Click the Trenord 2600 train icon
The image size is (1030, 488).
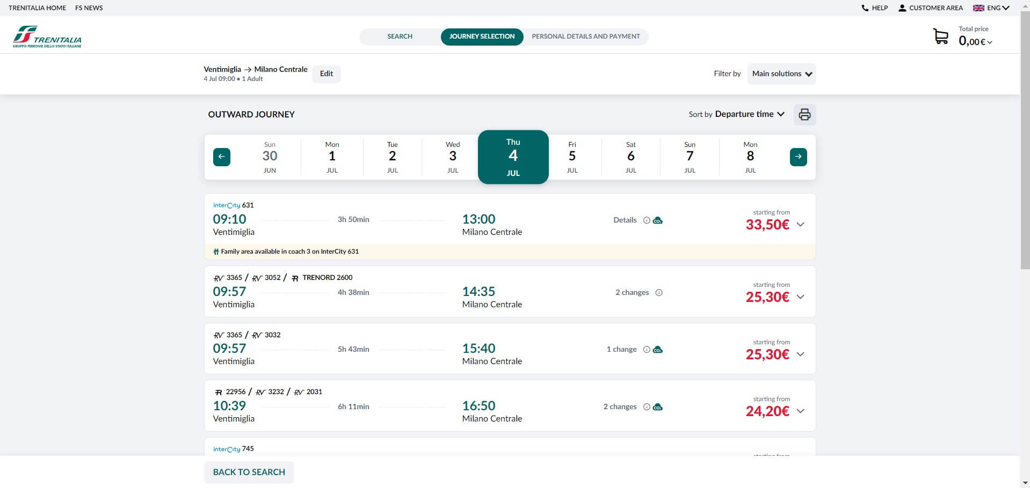[x=295, y=278]
